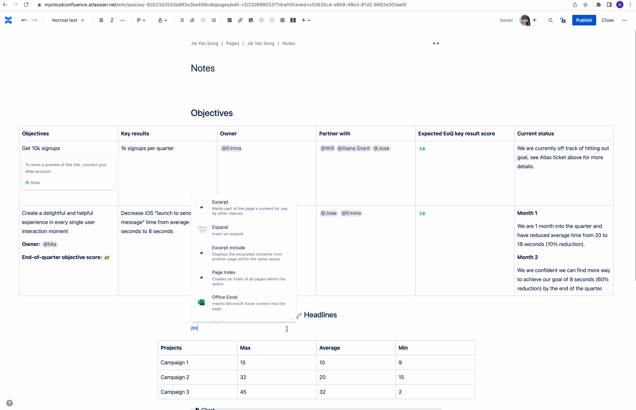Insert a link using link icon
This screenshot has width=636, height=410.
pos(240,20)
